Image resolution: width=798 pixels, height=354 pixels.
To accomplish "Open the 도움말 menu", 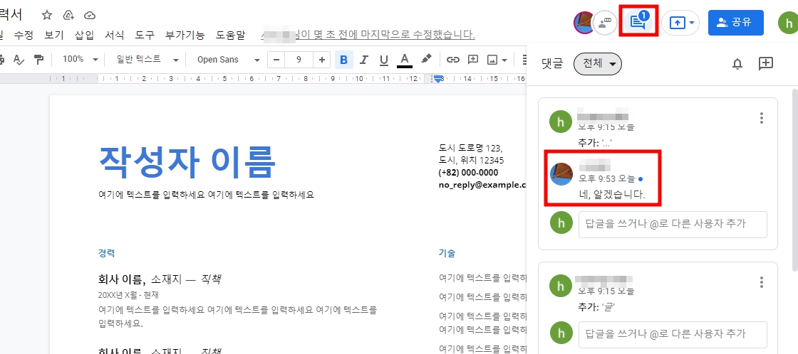I will click(230, 35).
